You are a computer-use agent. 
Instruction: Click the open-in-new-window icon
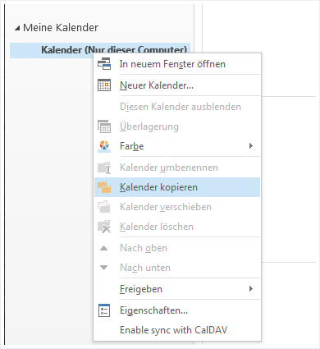pos(104,64)
